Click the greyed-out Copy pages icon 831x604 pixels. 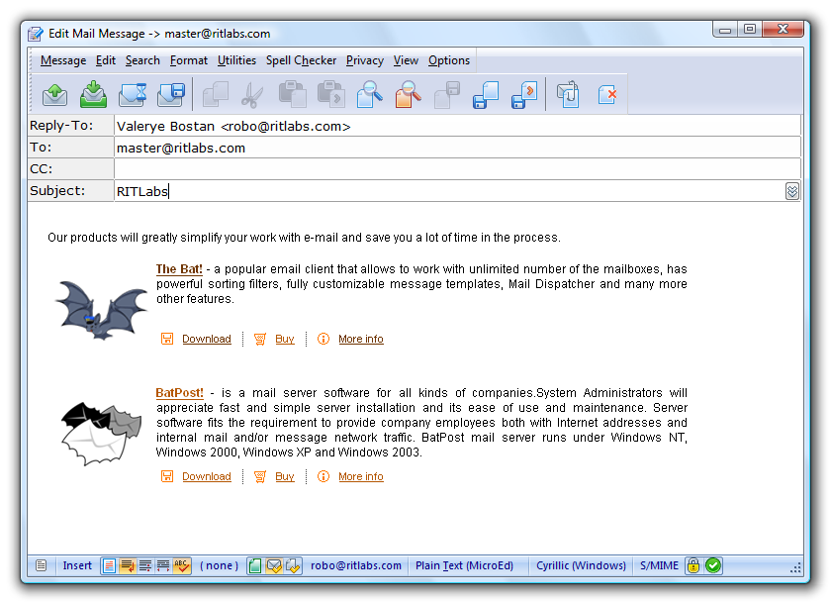click(216, 94)
